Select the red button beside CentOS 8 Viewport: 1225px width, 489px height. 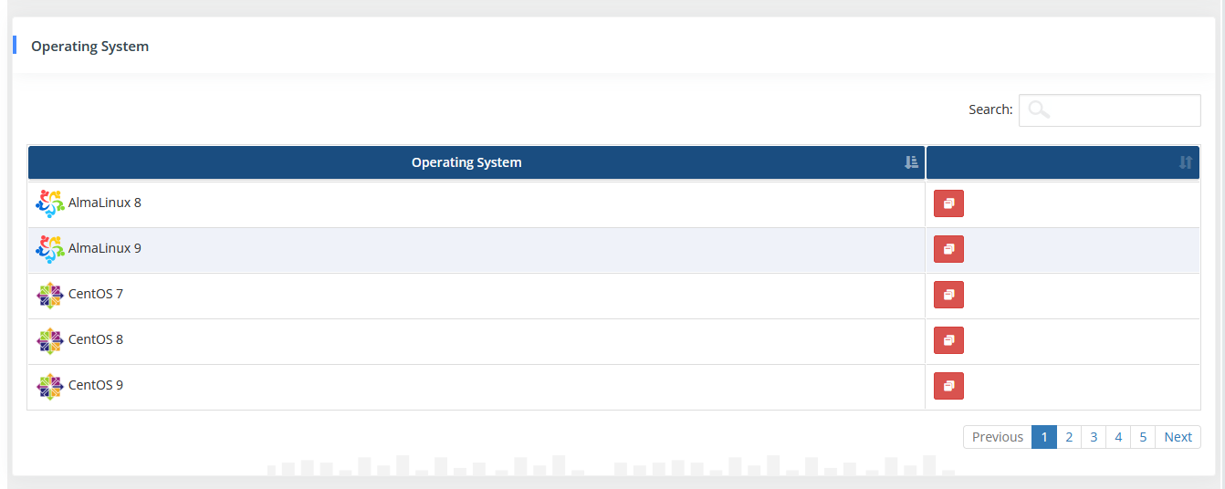pos(948,340)
